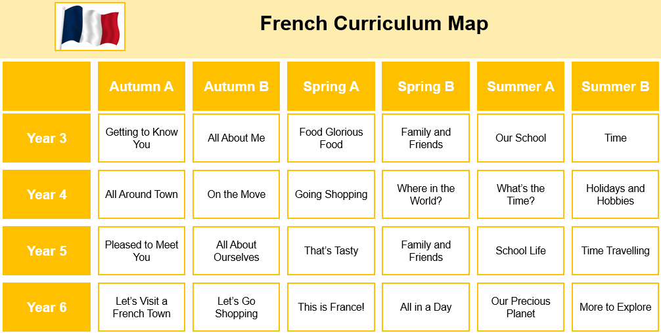
Task: Click the French Curriculum Map title
Action: tap(374, 23)
